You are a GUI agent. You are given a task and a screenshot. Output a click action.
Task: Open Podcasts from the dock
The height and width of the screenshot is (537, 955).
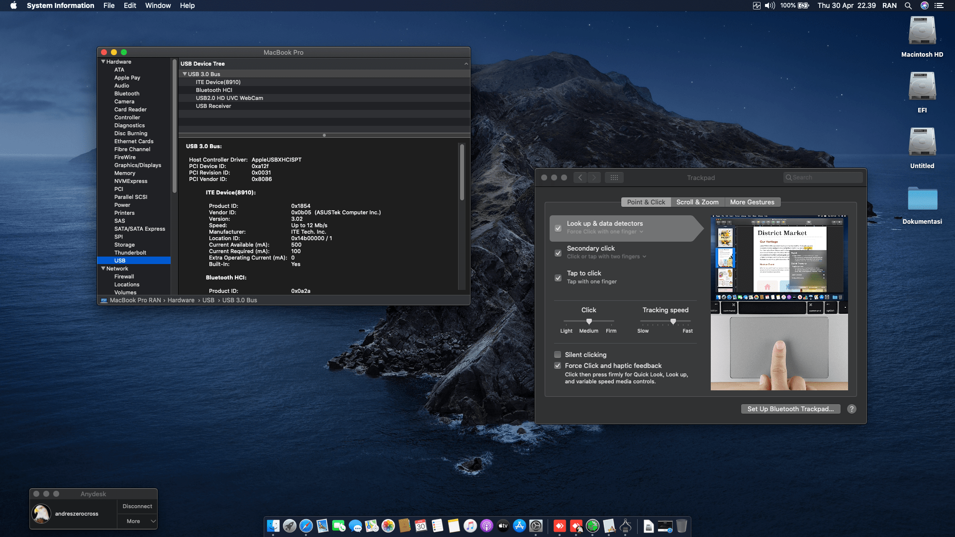coord(486,526)
